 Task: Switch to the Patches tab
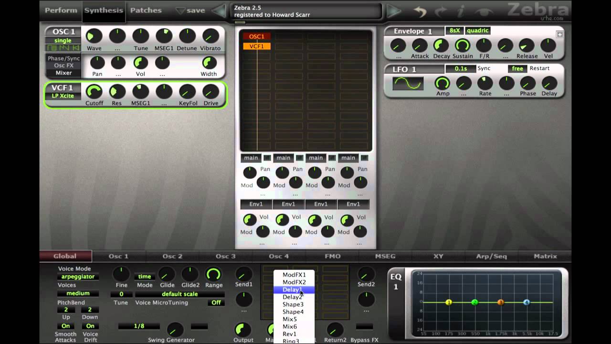coord(146,10)
